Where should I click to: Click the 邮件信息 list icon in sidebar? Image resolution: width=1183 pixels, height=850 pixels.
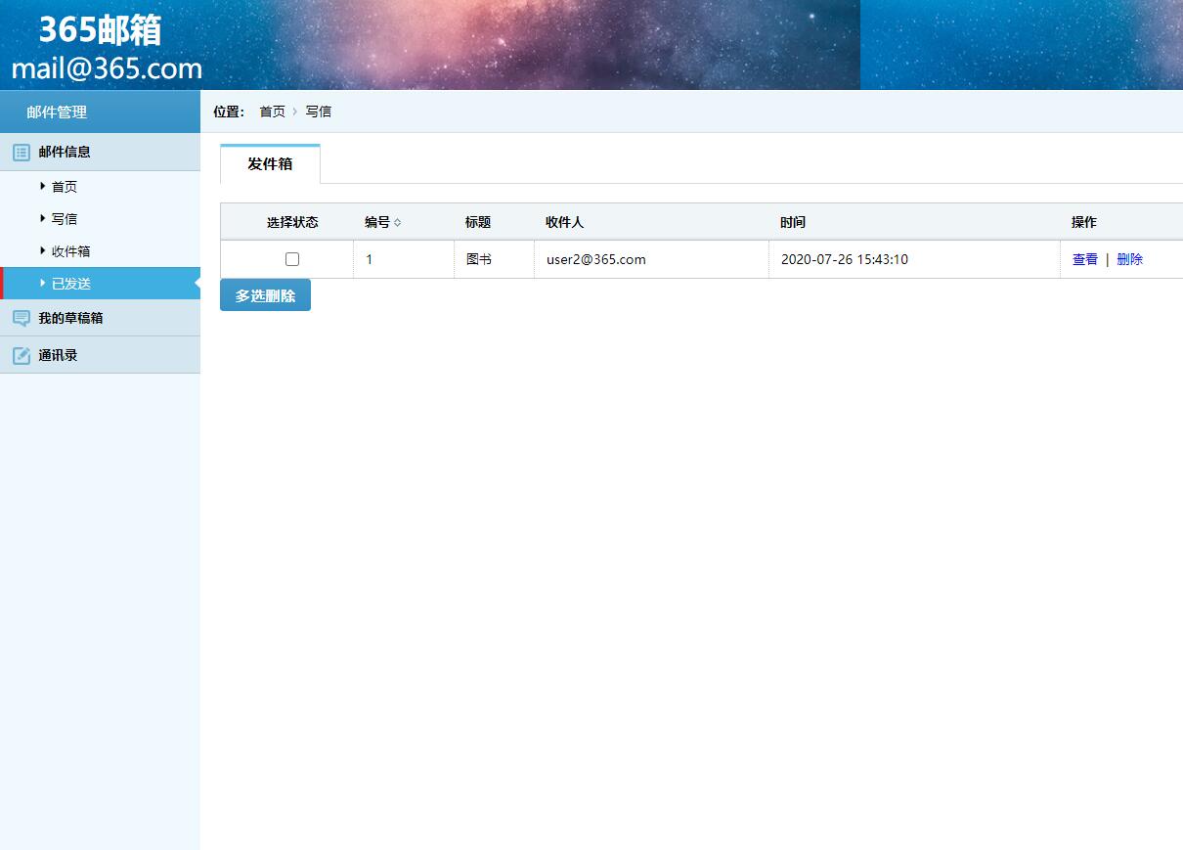[22, 152]
